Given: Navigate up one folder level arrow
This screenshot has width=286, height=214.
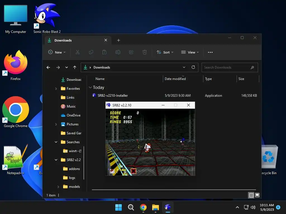Looking at the screenshot, I should [75, 67].
